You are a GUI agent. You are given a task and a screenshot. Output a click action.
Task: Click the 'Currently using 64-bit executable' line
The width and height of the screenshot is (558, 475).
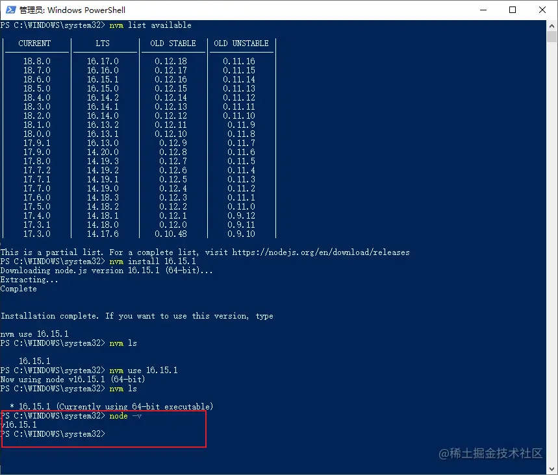(x=111, y=406)
